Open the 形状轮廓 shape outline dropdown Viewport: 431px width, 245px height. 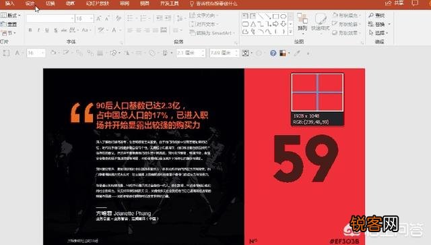(346, 24)
